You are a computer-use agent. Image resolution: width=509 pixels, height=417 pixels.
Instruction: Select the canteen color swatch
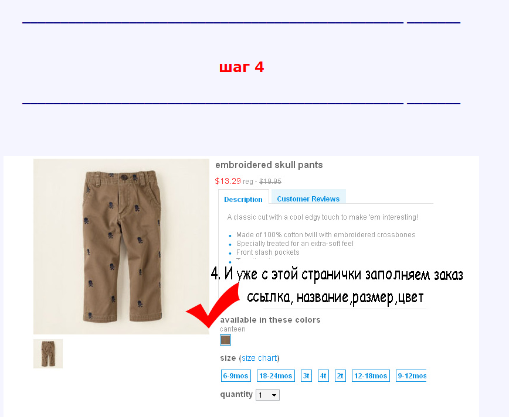click(225, 340)
